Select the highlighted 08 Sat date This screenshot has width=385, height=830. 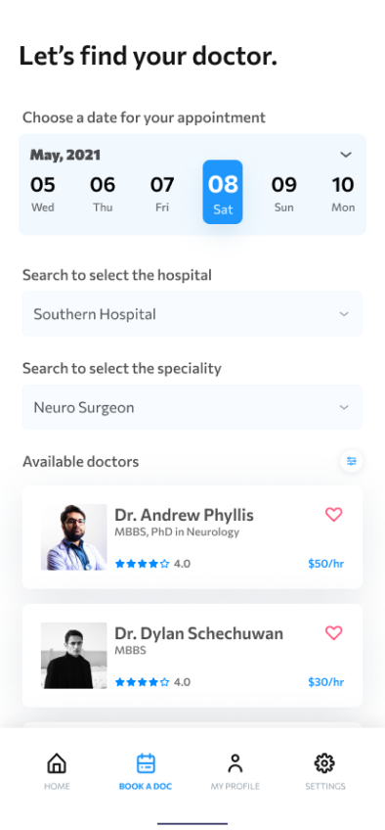(x=223, y=192)
